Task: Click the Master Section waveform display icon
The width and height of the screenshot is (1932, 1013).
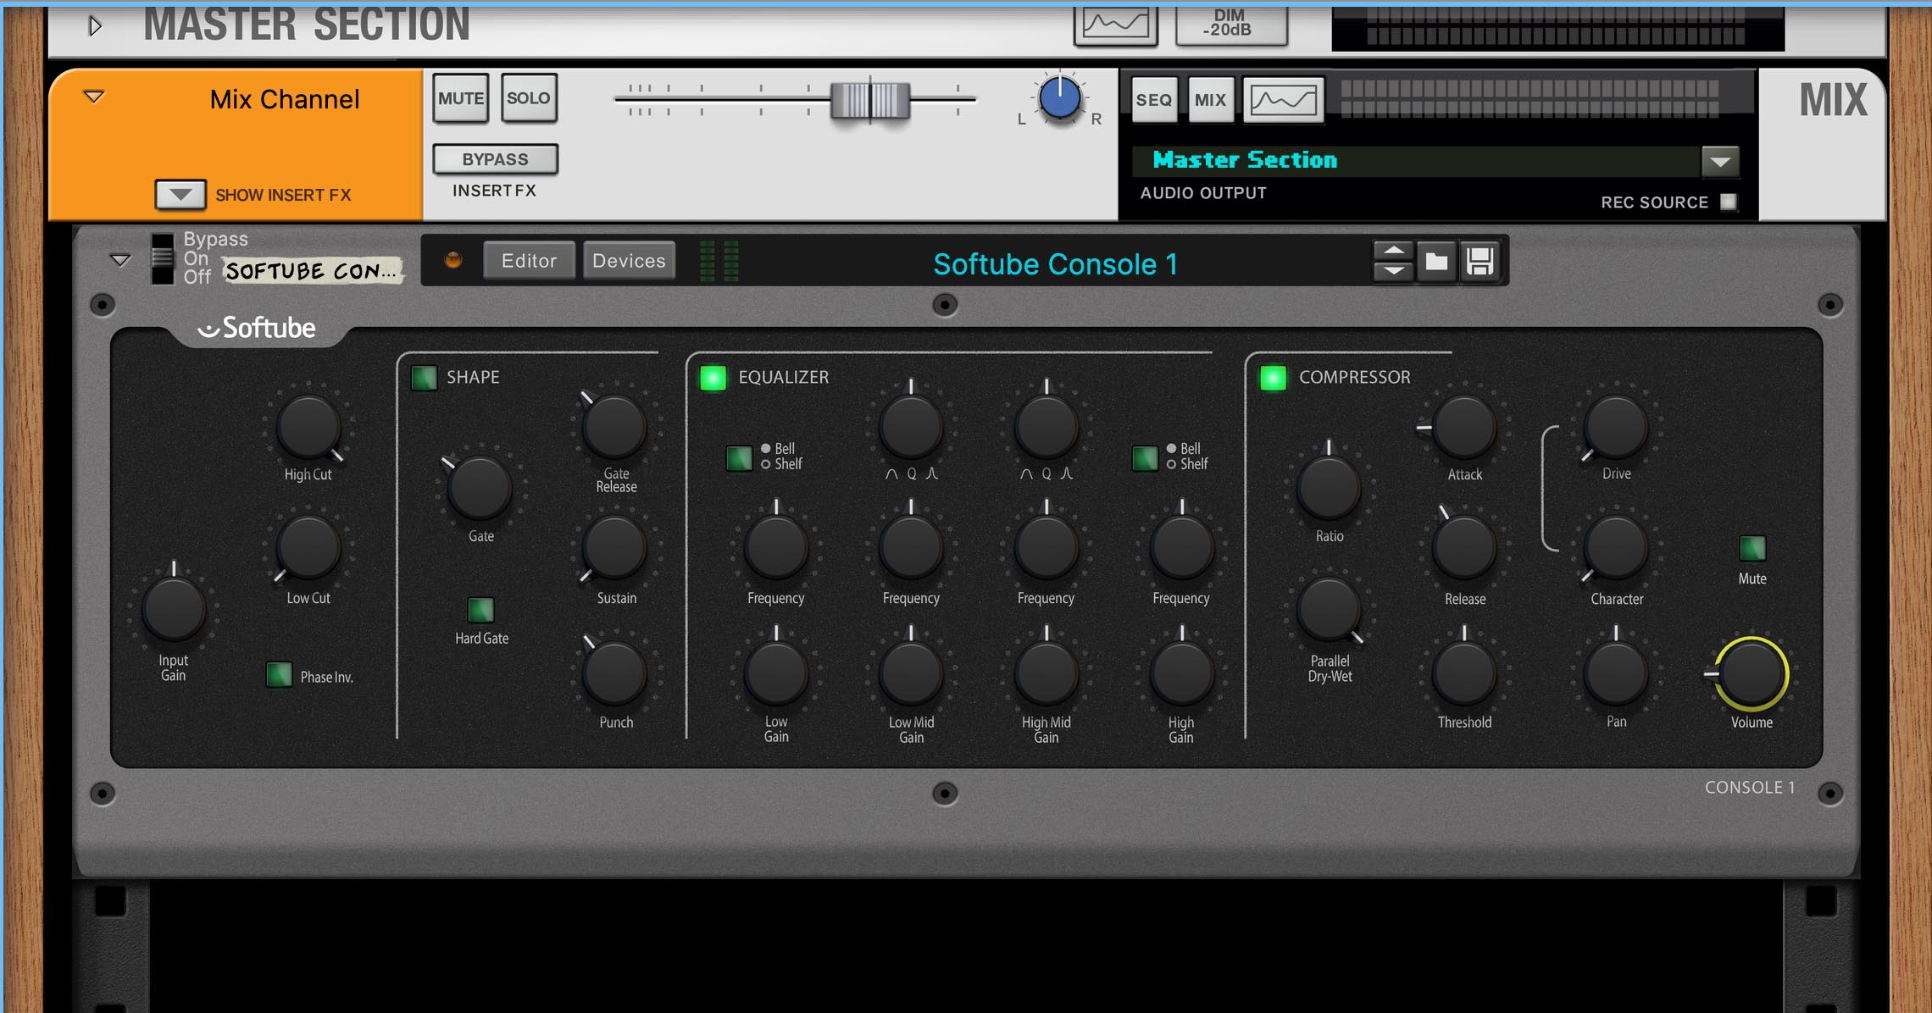Action: tap(1116, 24)
